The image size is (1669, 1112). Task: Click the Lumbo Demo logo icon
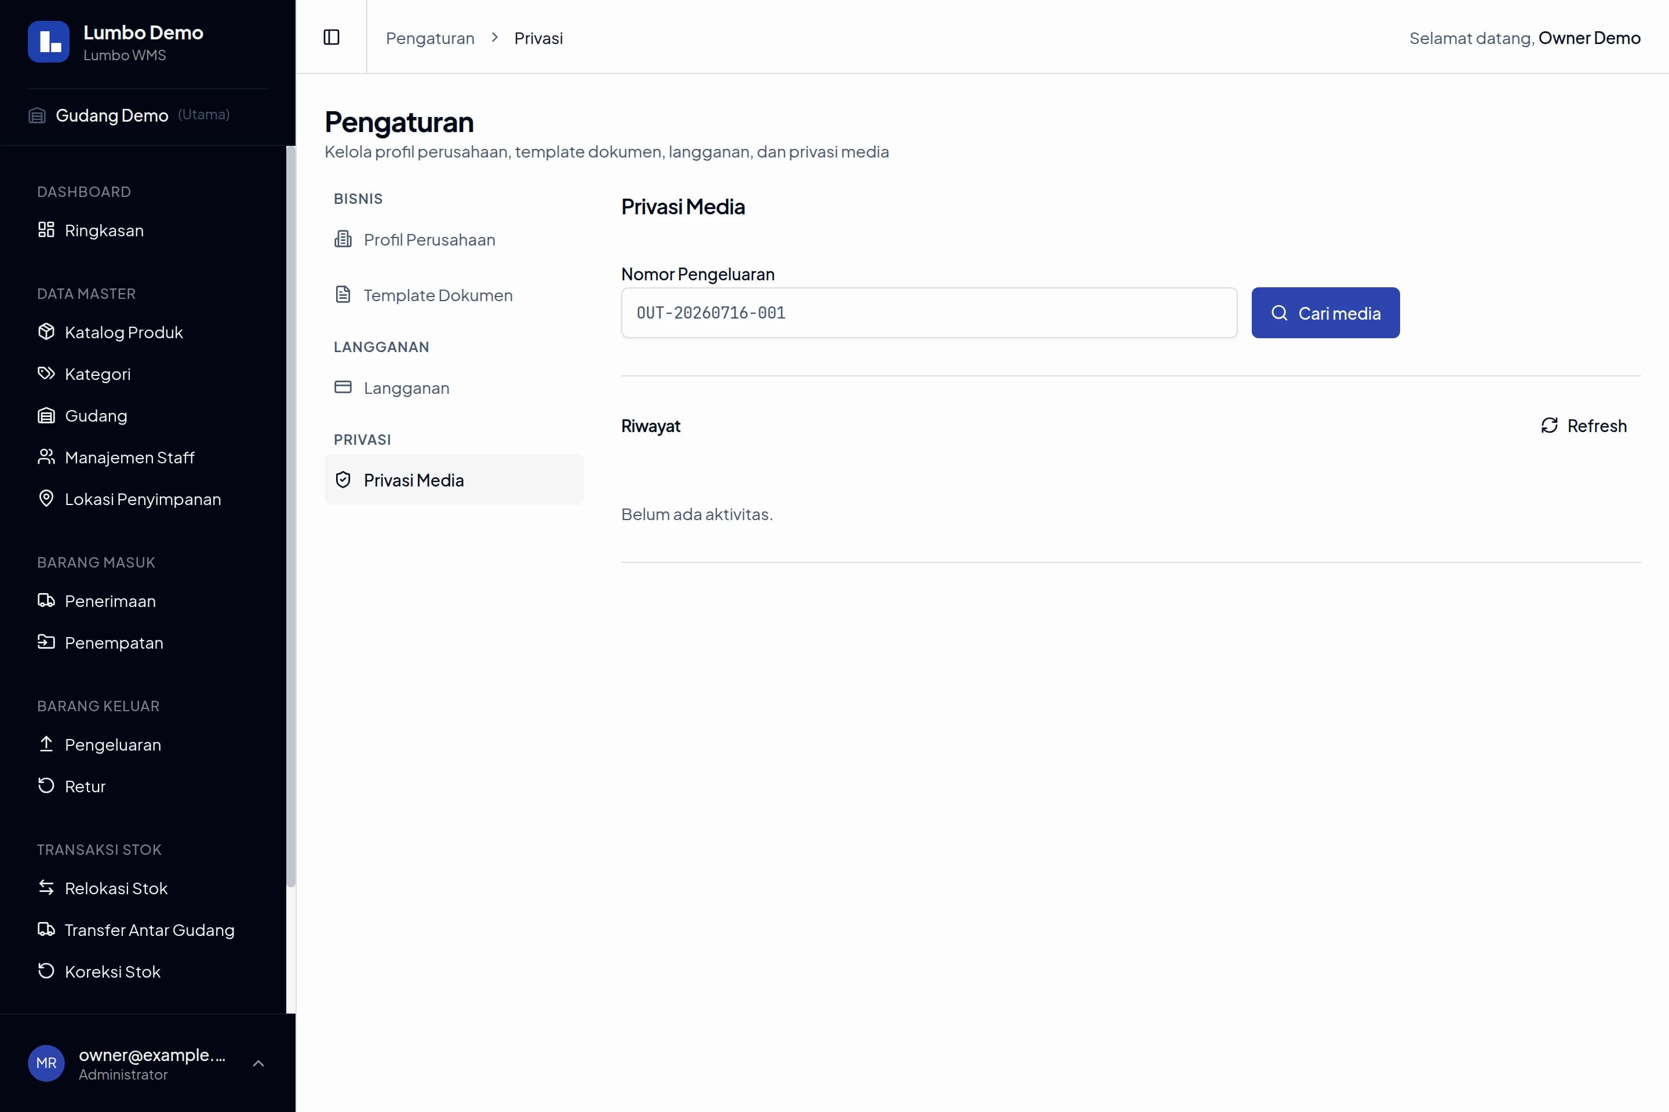coord(48,42)
